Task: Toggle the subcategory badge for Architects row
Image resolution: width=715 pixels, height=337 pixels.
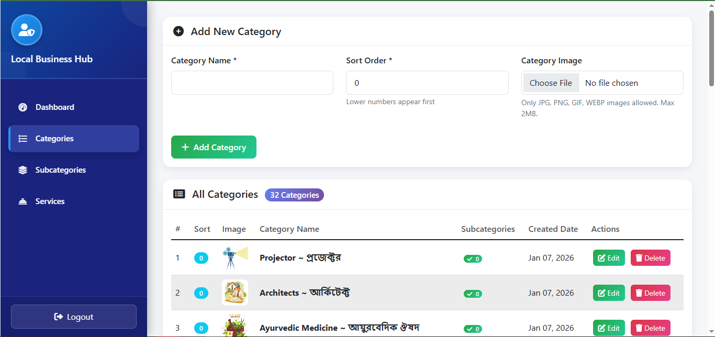Action: 473,294
